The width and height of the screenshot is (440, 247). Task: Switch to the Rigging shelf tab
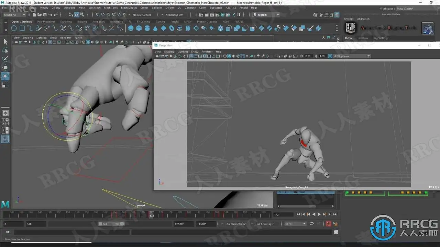pyautogui.click(x=82, y=22)
